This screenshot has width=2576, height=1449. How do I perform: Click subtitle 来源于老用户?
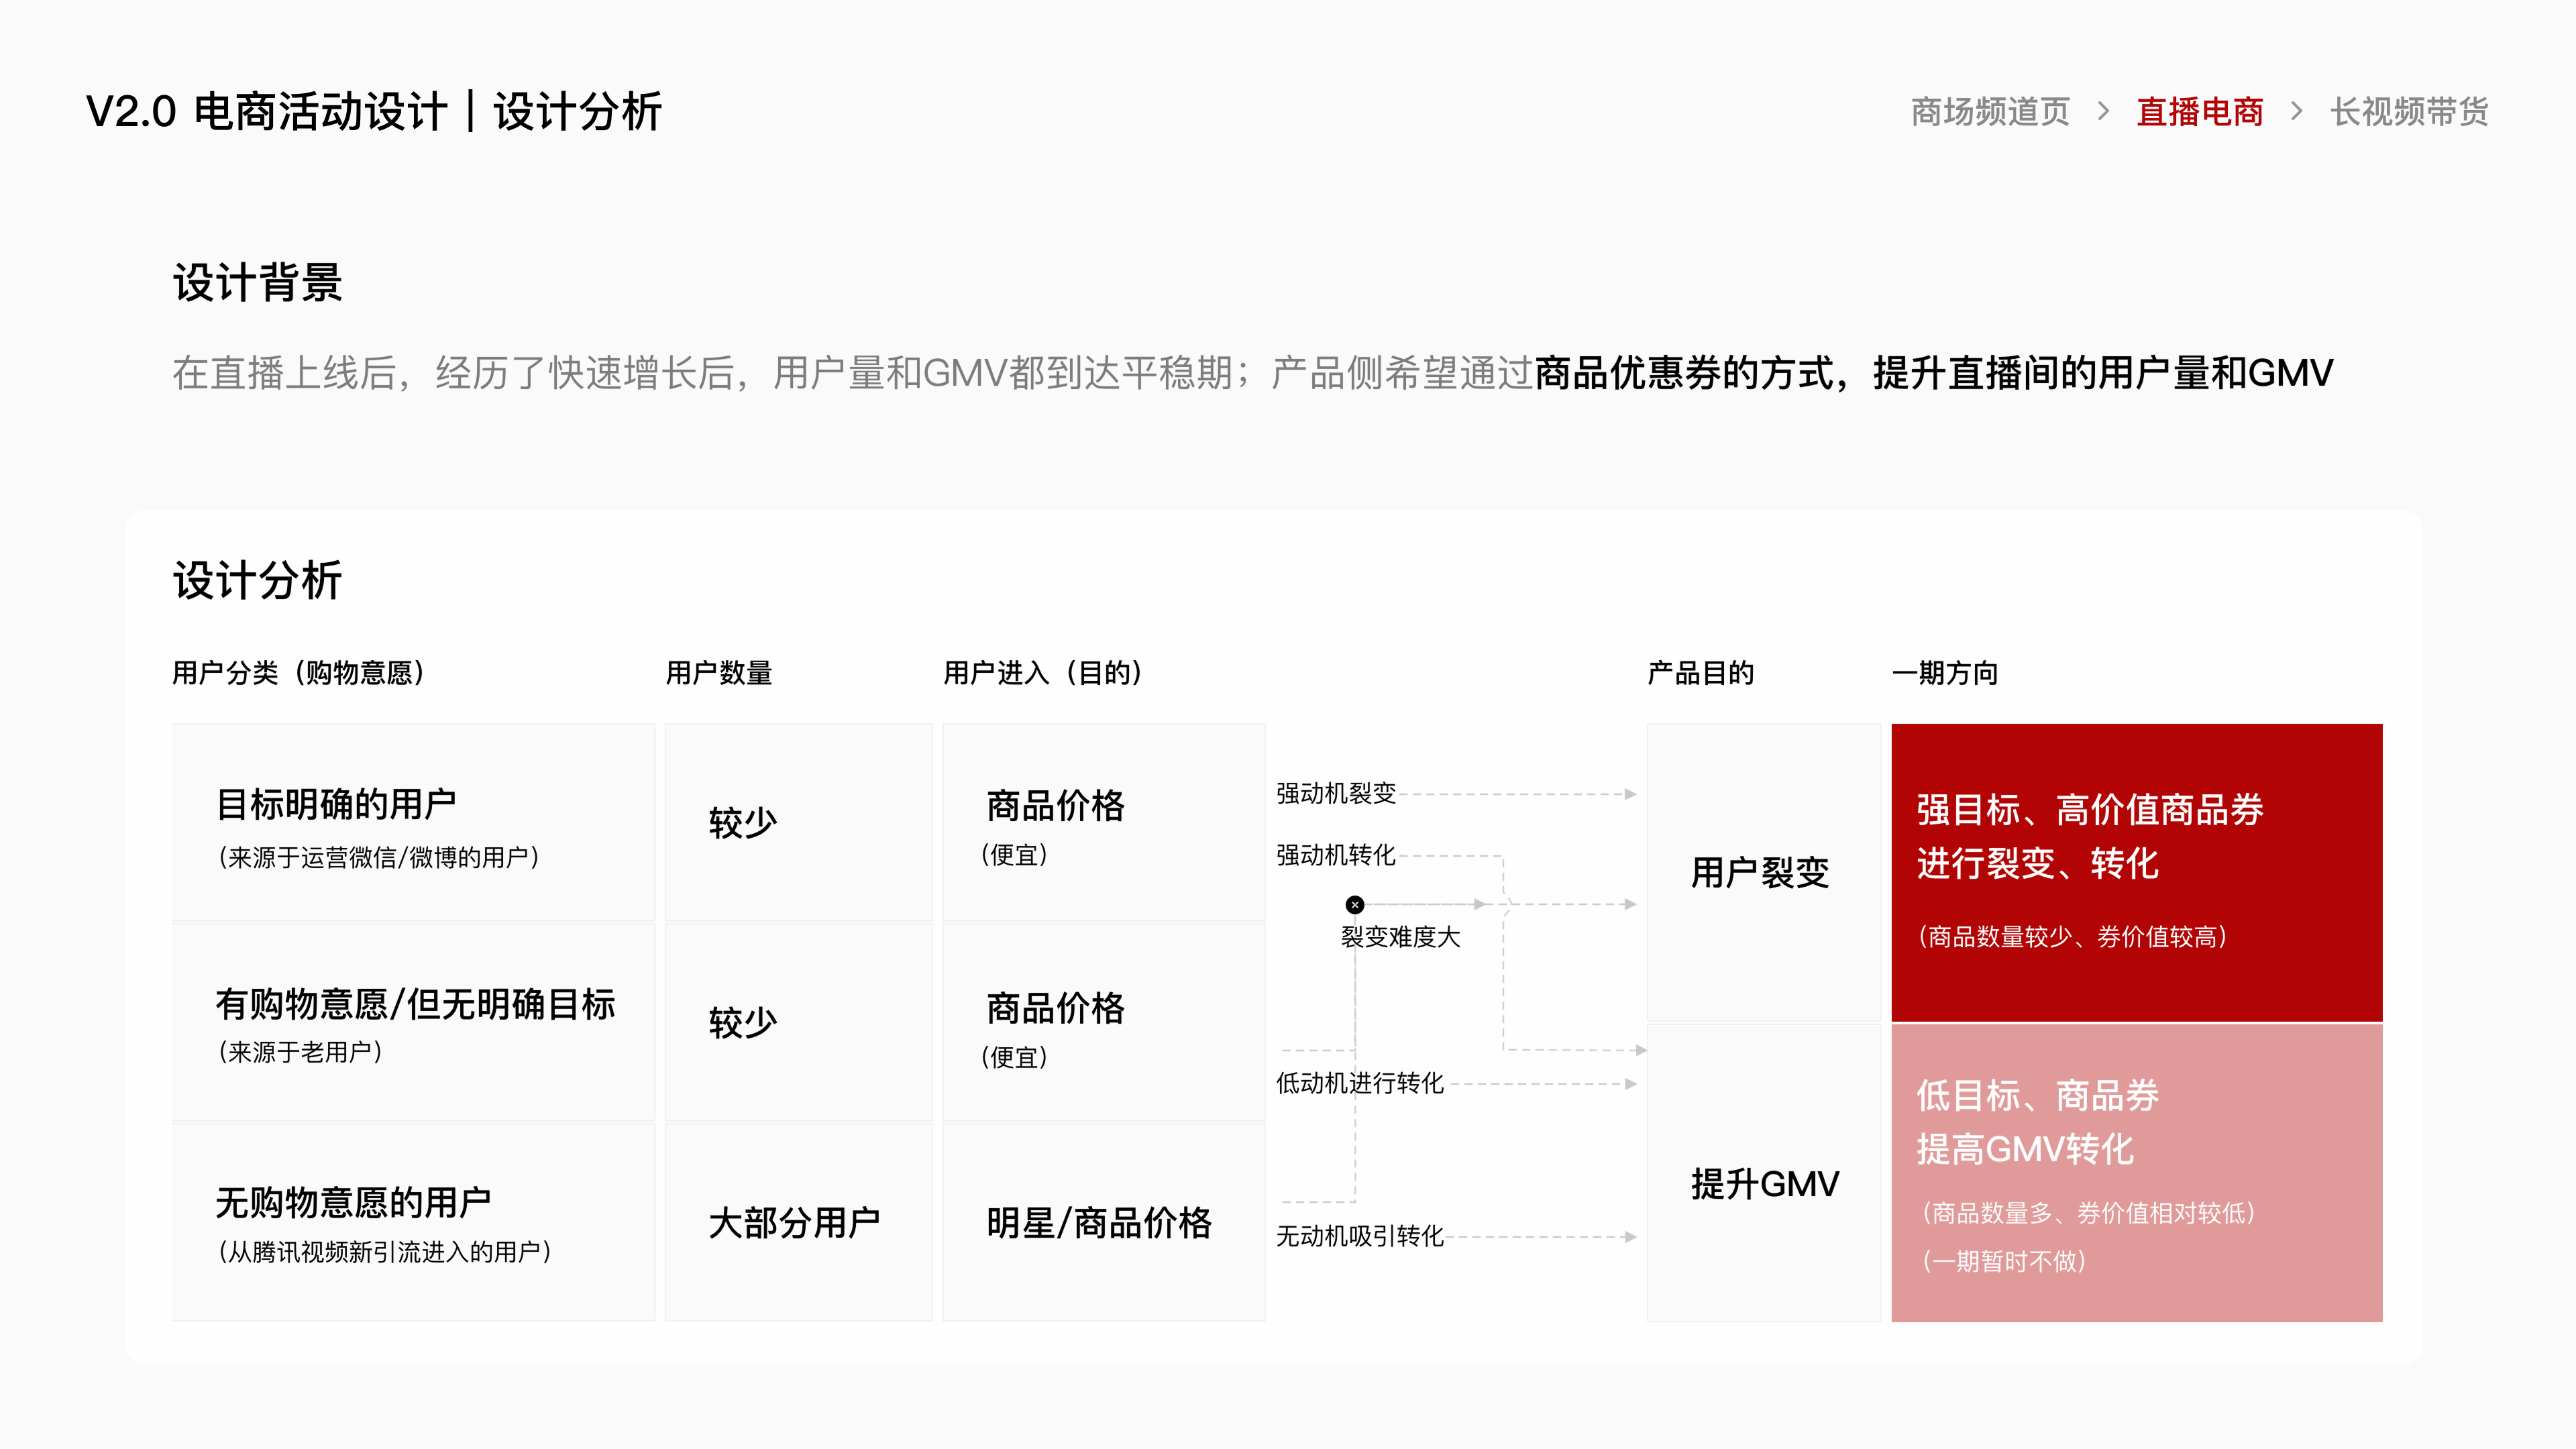pos(300,1052)
